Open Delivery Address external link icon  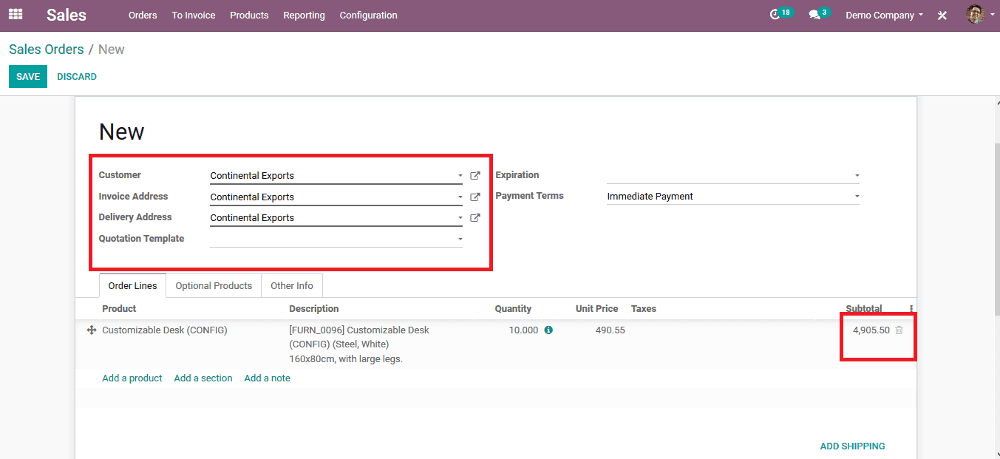pyautogui.click(x=475, y=217)
